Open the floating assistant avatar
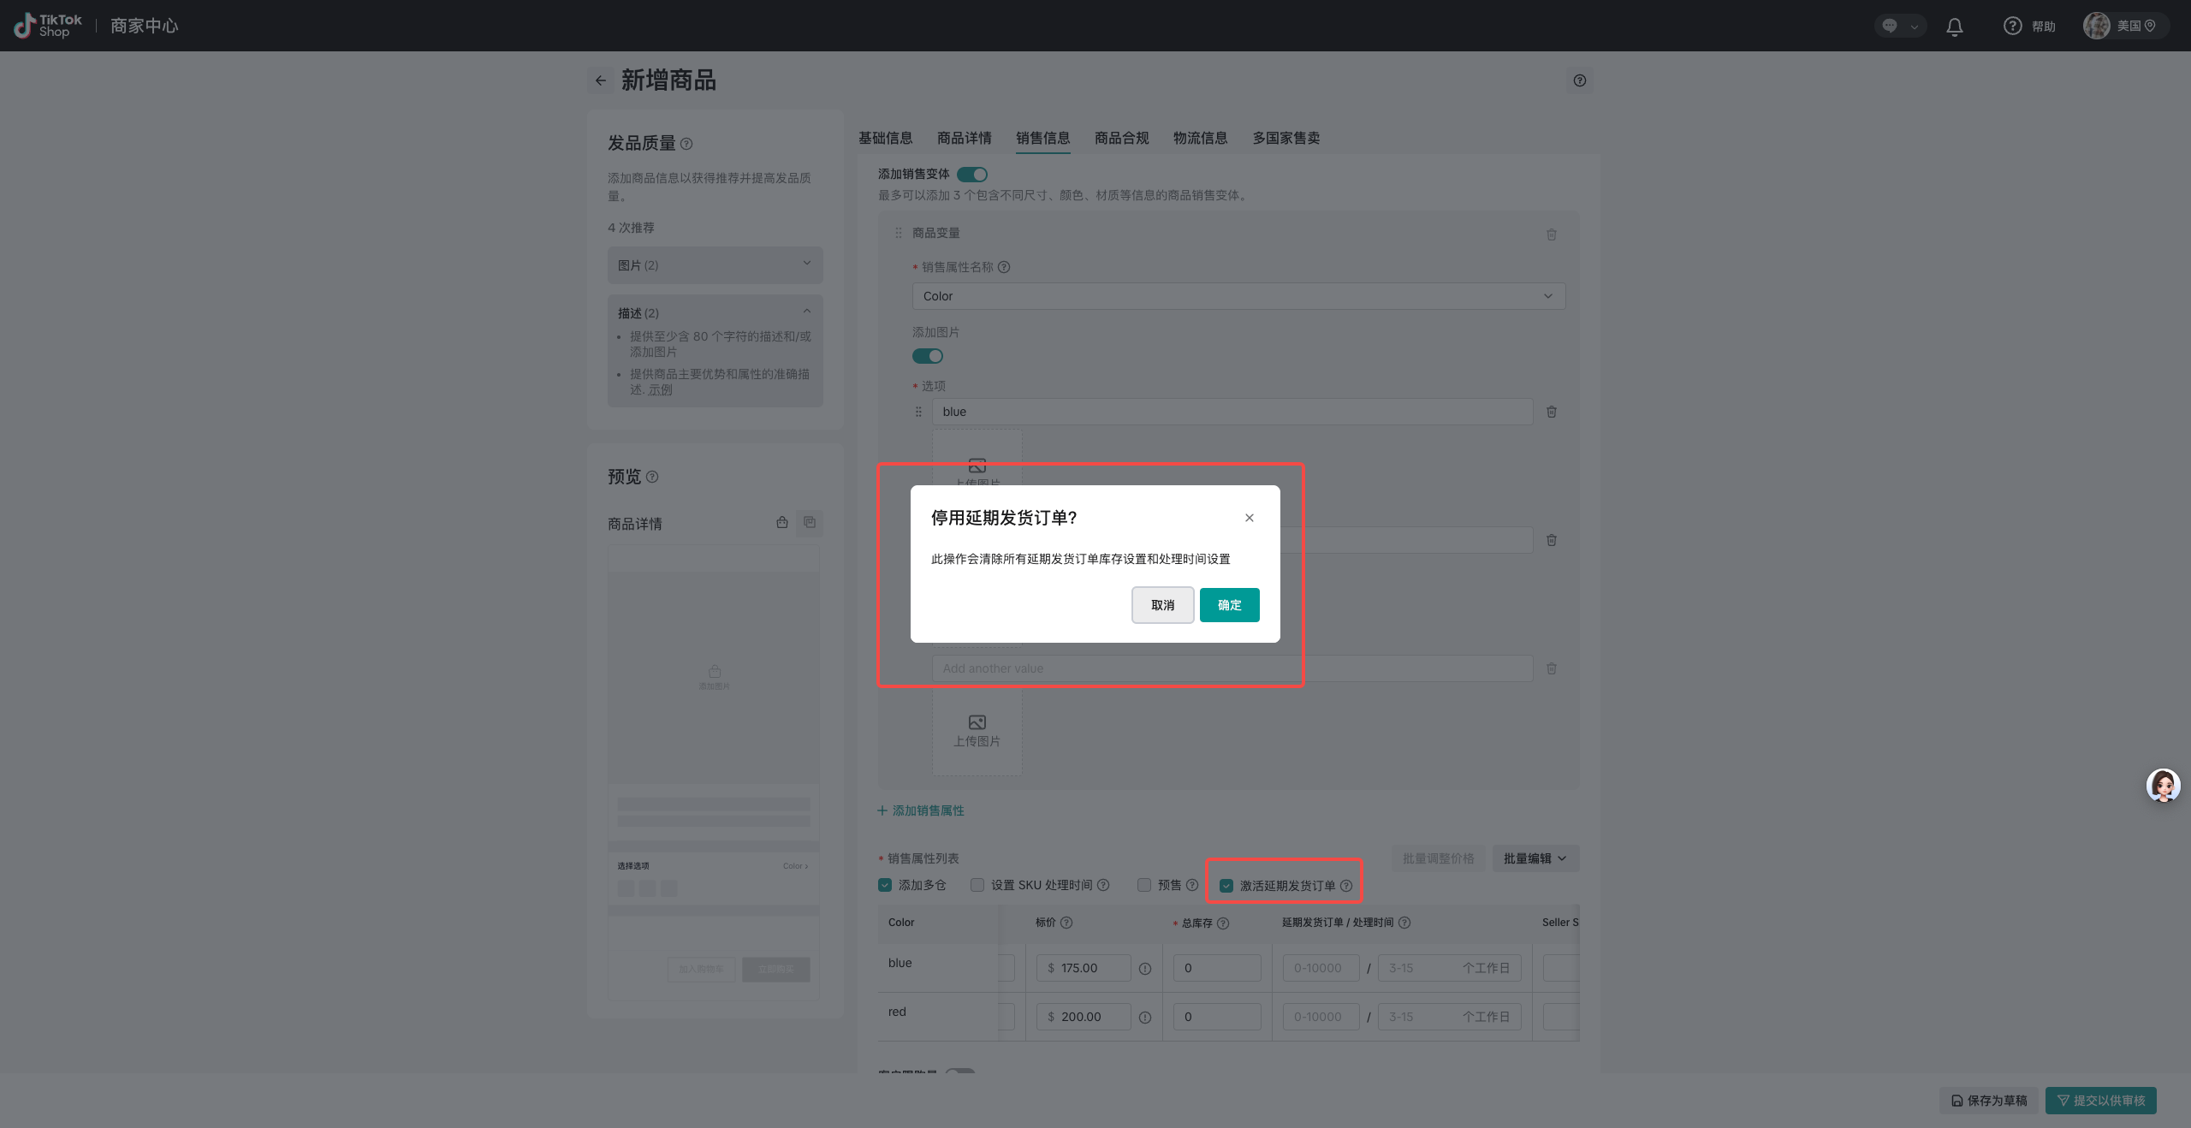This screenshot has width=2191, height=1128. point(2163,785)
